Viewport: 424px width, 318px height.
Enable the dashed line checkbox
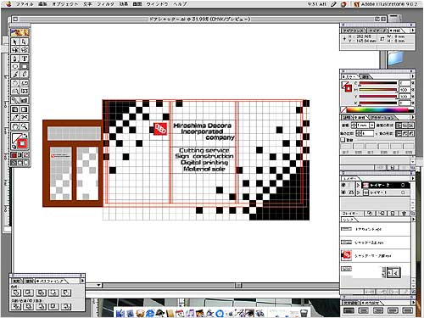tap(343, 140)
